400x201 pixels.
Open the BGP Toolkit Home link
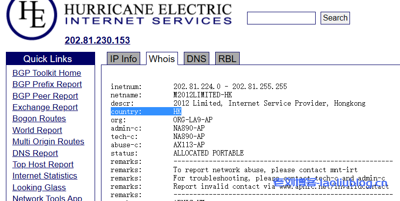point(47,73)
